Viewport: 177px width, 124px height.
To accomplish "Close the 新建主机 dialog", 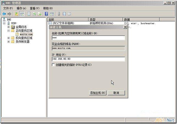I will pos(125,27).
